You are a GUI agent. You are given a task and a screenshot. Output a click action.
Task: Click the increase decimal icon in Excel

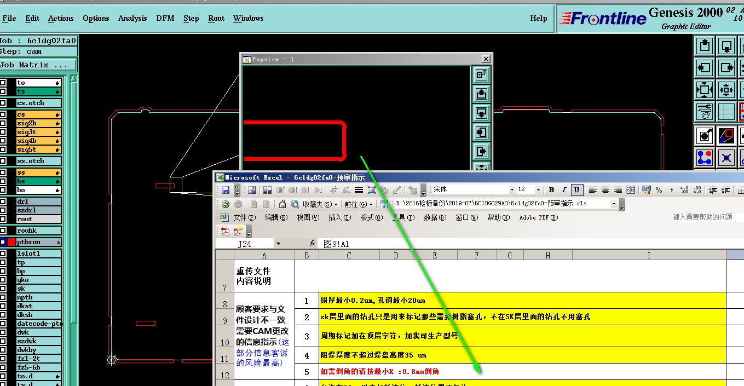click(684, 190)
